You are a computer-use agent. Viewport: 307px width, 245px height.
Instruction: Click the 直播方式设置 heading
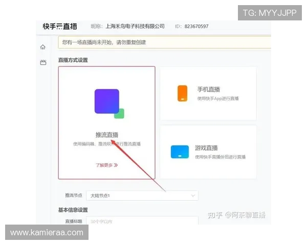(x=73, y=60)
